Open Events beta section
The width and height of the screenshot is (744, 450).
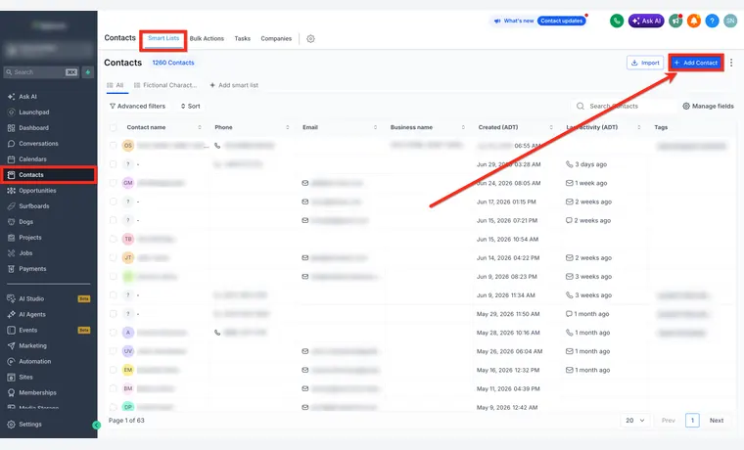tap(27, 330)
